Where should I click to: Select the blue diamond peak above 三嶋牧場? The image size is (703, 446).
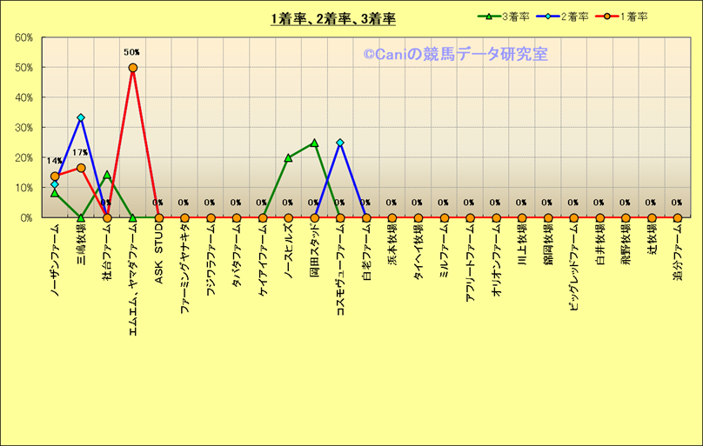point(81,117)
